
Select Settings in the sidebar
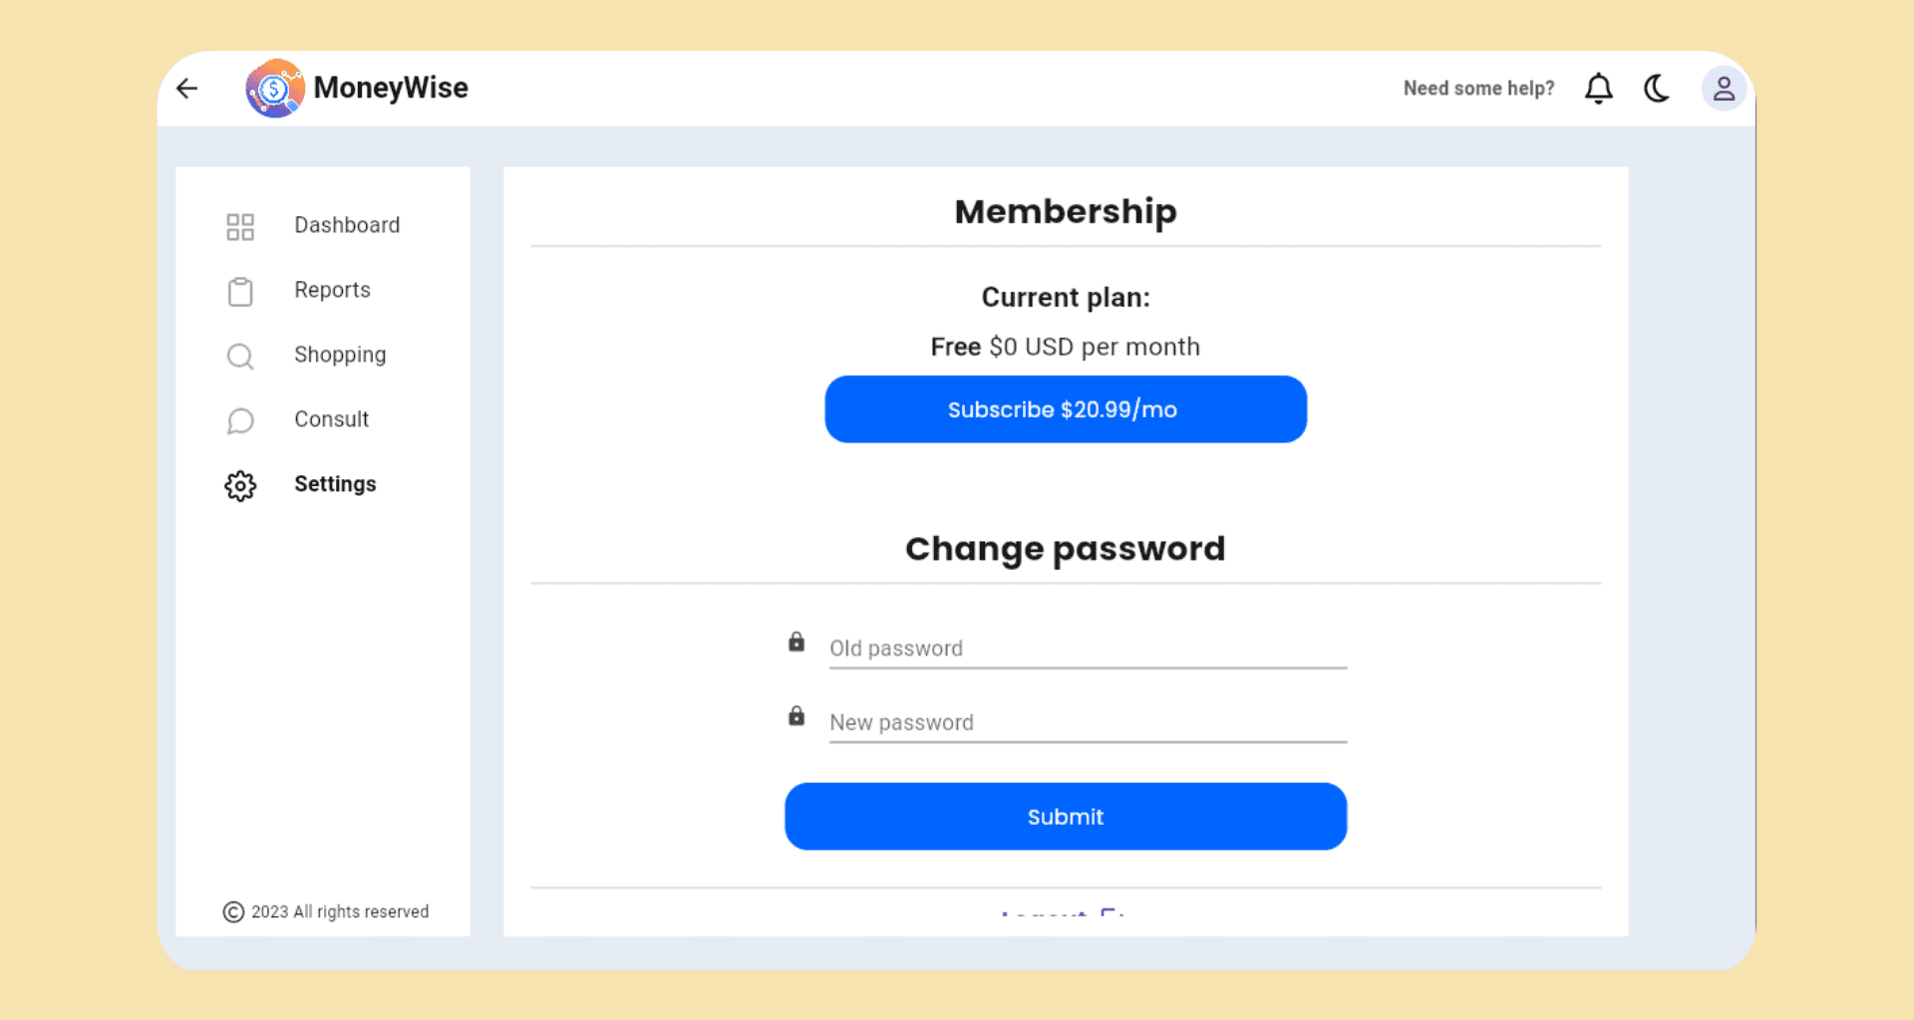(x=335, y=484)
